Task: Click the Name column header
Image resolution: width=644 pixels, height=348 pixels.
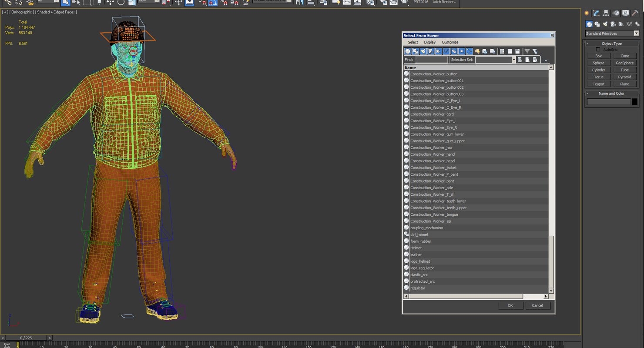Action: click(x=476, y=67)
